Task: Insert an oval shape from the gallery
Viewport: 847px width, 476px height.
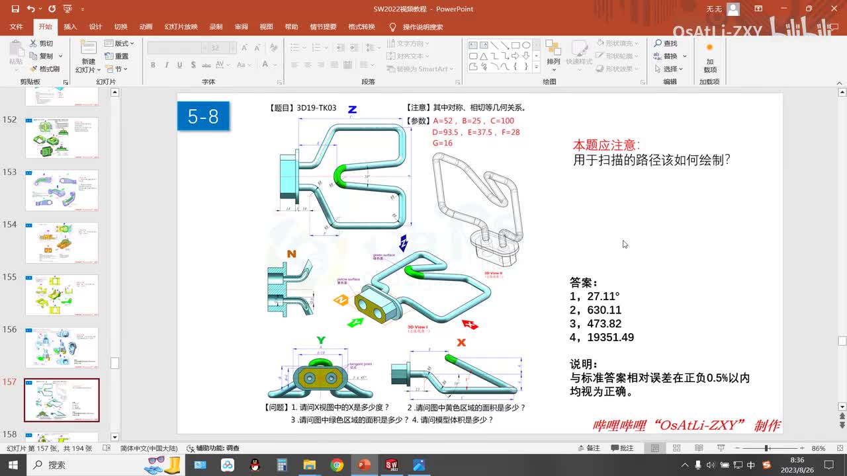Action: click(526, 45)
